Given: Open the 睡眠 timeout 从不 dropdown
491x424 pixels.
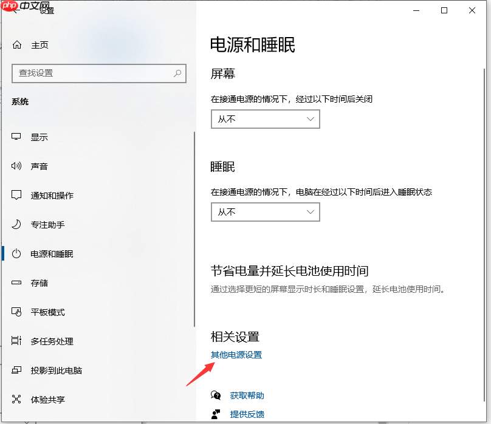Looking at the screenshot, I should click(x=265, y=212).
